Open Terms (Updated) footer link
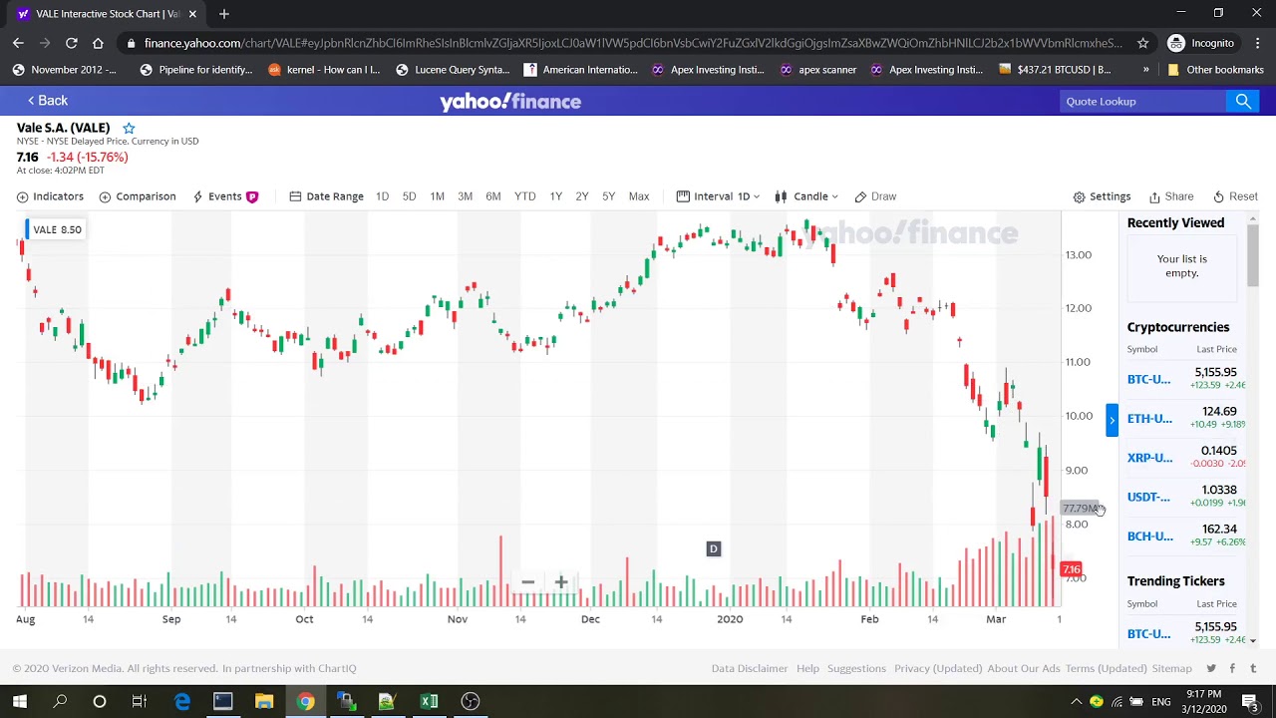 coord(1106,668)
